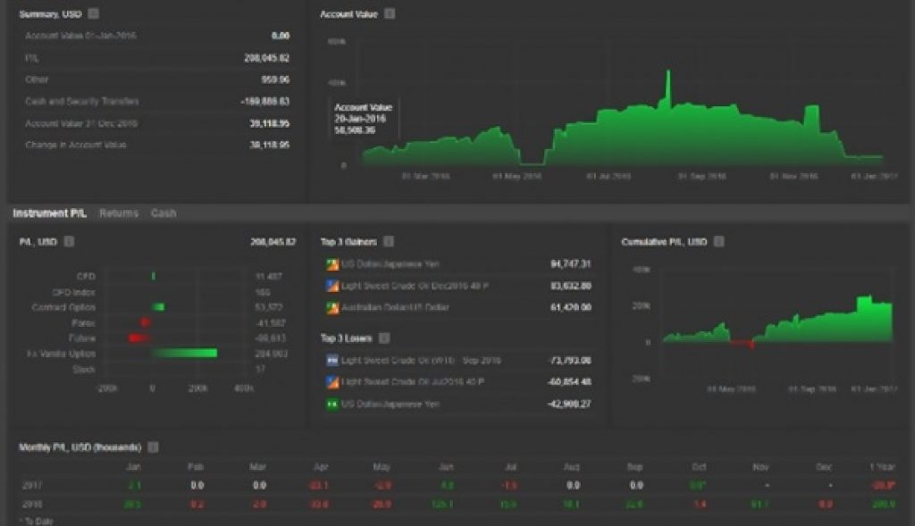915x526 pixels.
Task: Click the Account Value 31 Dec 2016 amount
Action: tap(270, 123)
